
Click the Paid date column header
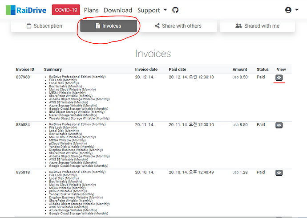178,70
